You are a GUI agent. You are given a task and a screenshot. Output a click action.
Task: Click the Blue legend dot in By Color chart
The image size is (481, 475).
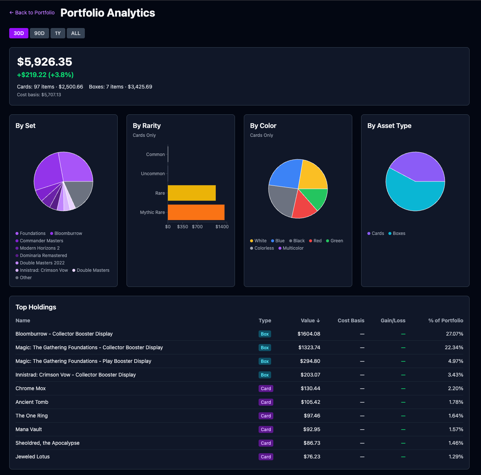click(272, 240)
